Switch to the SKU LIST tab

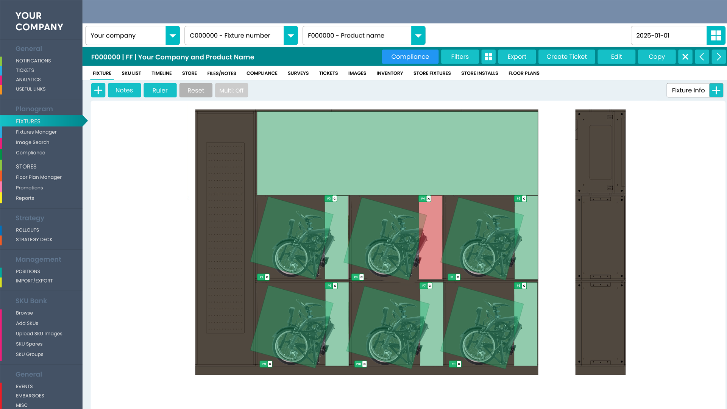[131, 73]
